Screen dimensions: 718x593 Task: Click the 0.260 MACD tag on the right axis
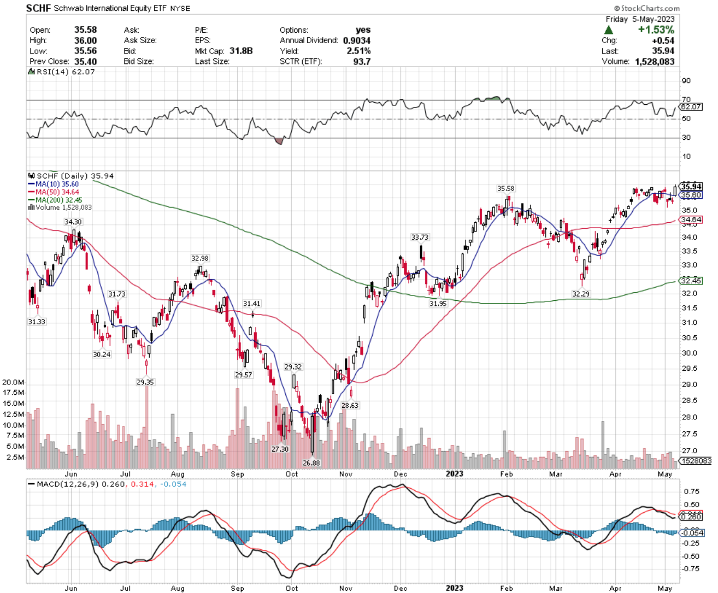[x=691, y=517]
